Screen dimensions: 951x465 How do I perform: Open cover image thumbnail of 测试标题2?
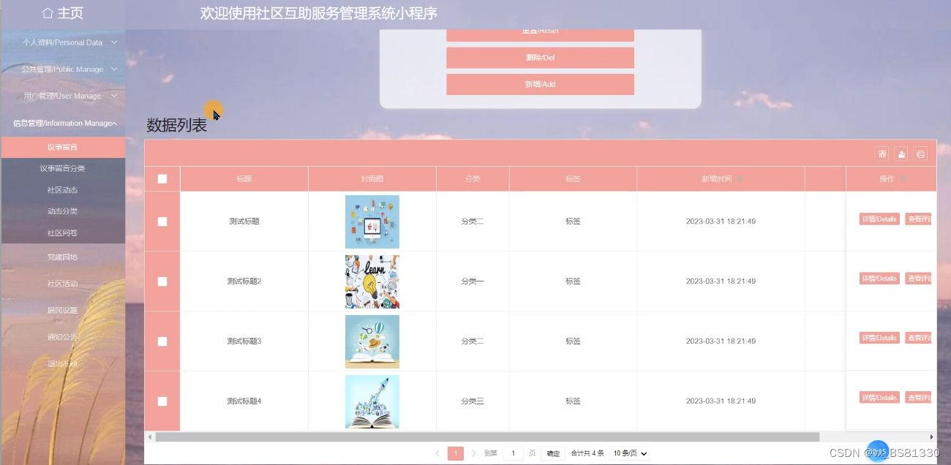[372, 281]
